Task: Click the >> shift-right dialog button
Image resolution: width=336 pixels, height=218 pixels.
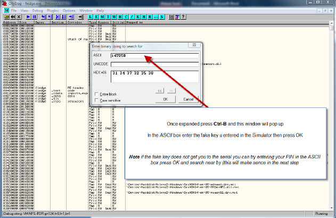Action: pos(171,91)
